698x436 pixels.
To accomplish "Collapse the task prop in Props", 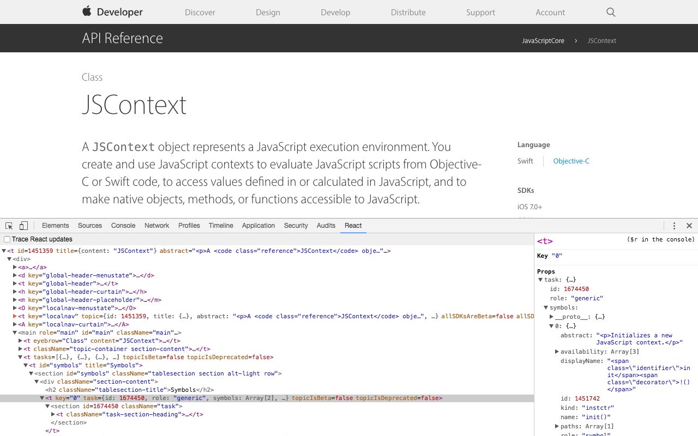I will 541,280.
